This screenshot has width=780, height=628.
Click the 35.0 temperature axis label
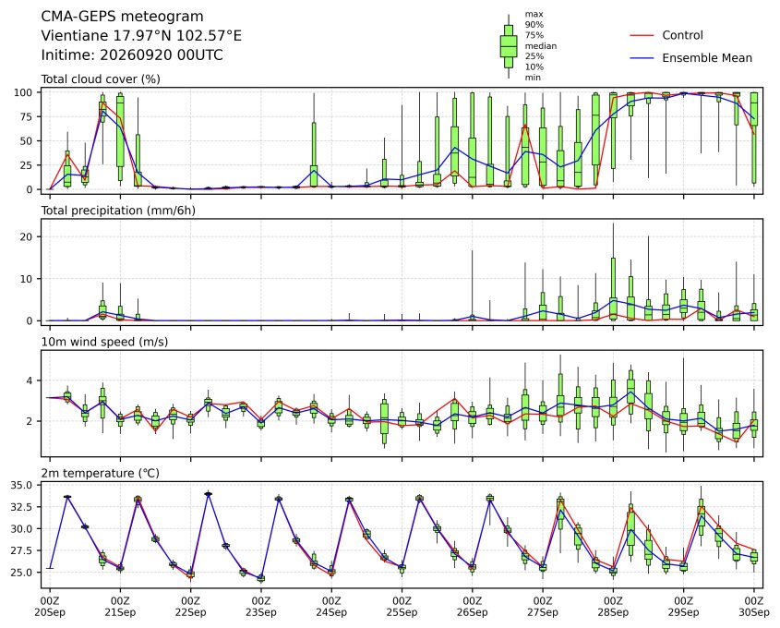pyautogui.click(x=21, y=485)
